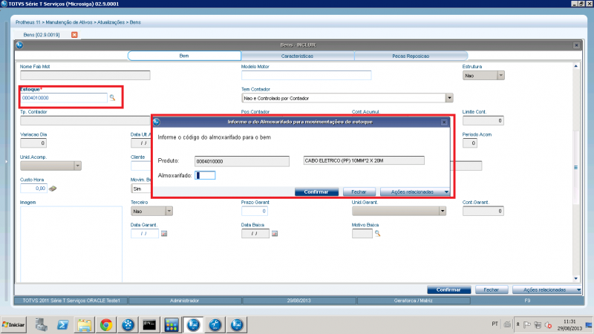594x334 pixels.
Task: Click the TOTVS logo on Bens - INCLUIR bar
Action: (20, 45)
